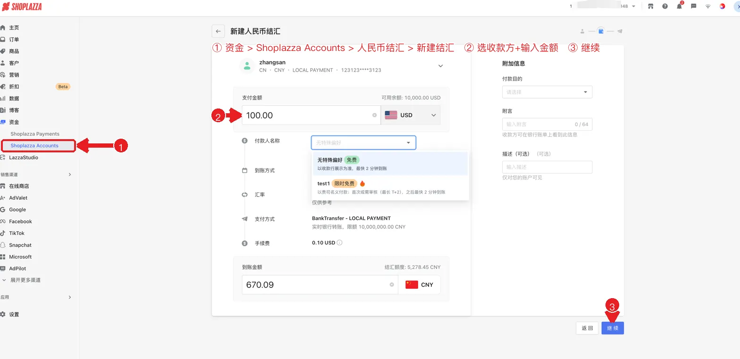Expand the 销售渠道 section arrow
This screenshot has height=359, width=740.
click(70, 175)
